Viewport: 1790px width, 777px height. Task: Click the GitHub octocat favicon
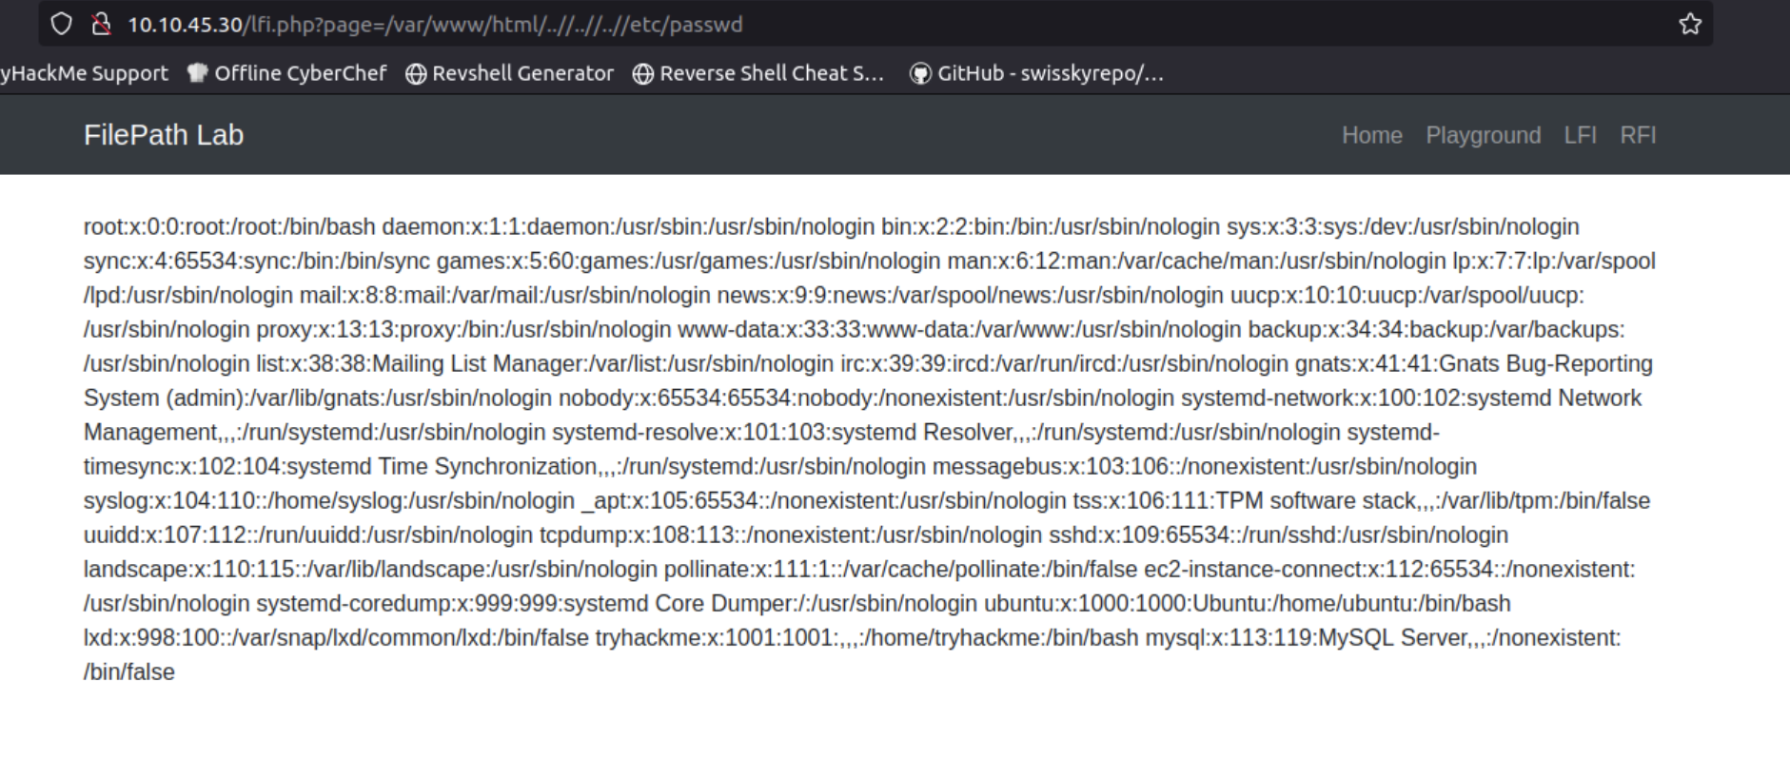920,73
